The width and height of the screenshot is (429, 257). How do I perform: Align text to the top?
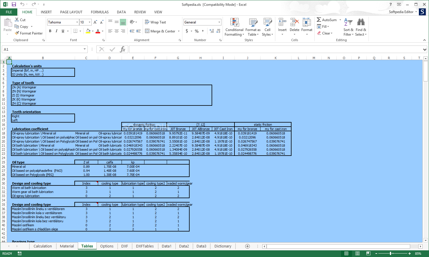coord(110,22)
